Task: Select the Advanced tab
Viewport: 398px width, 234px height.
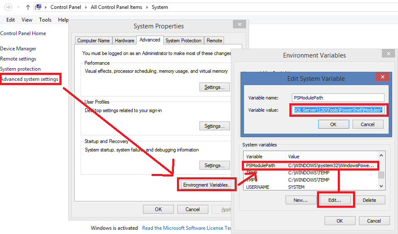Action: [150, 40]
